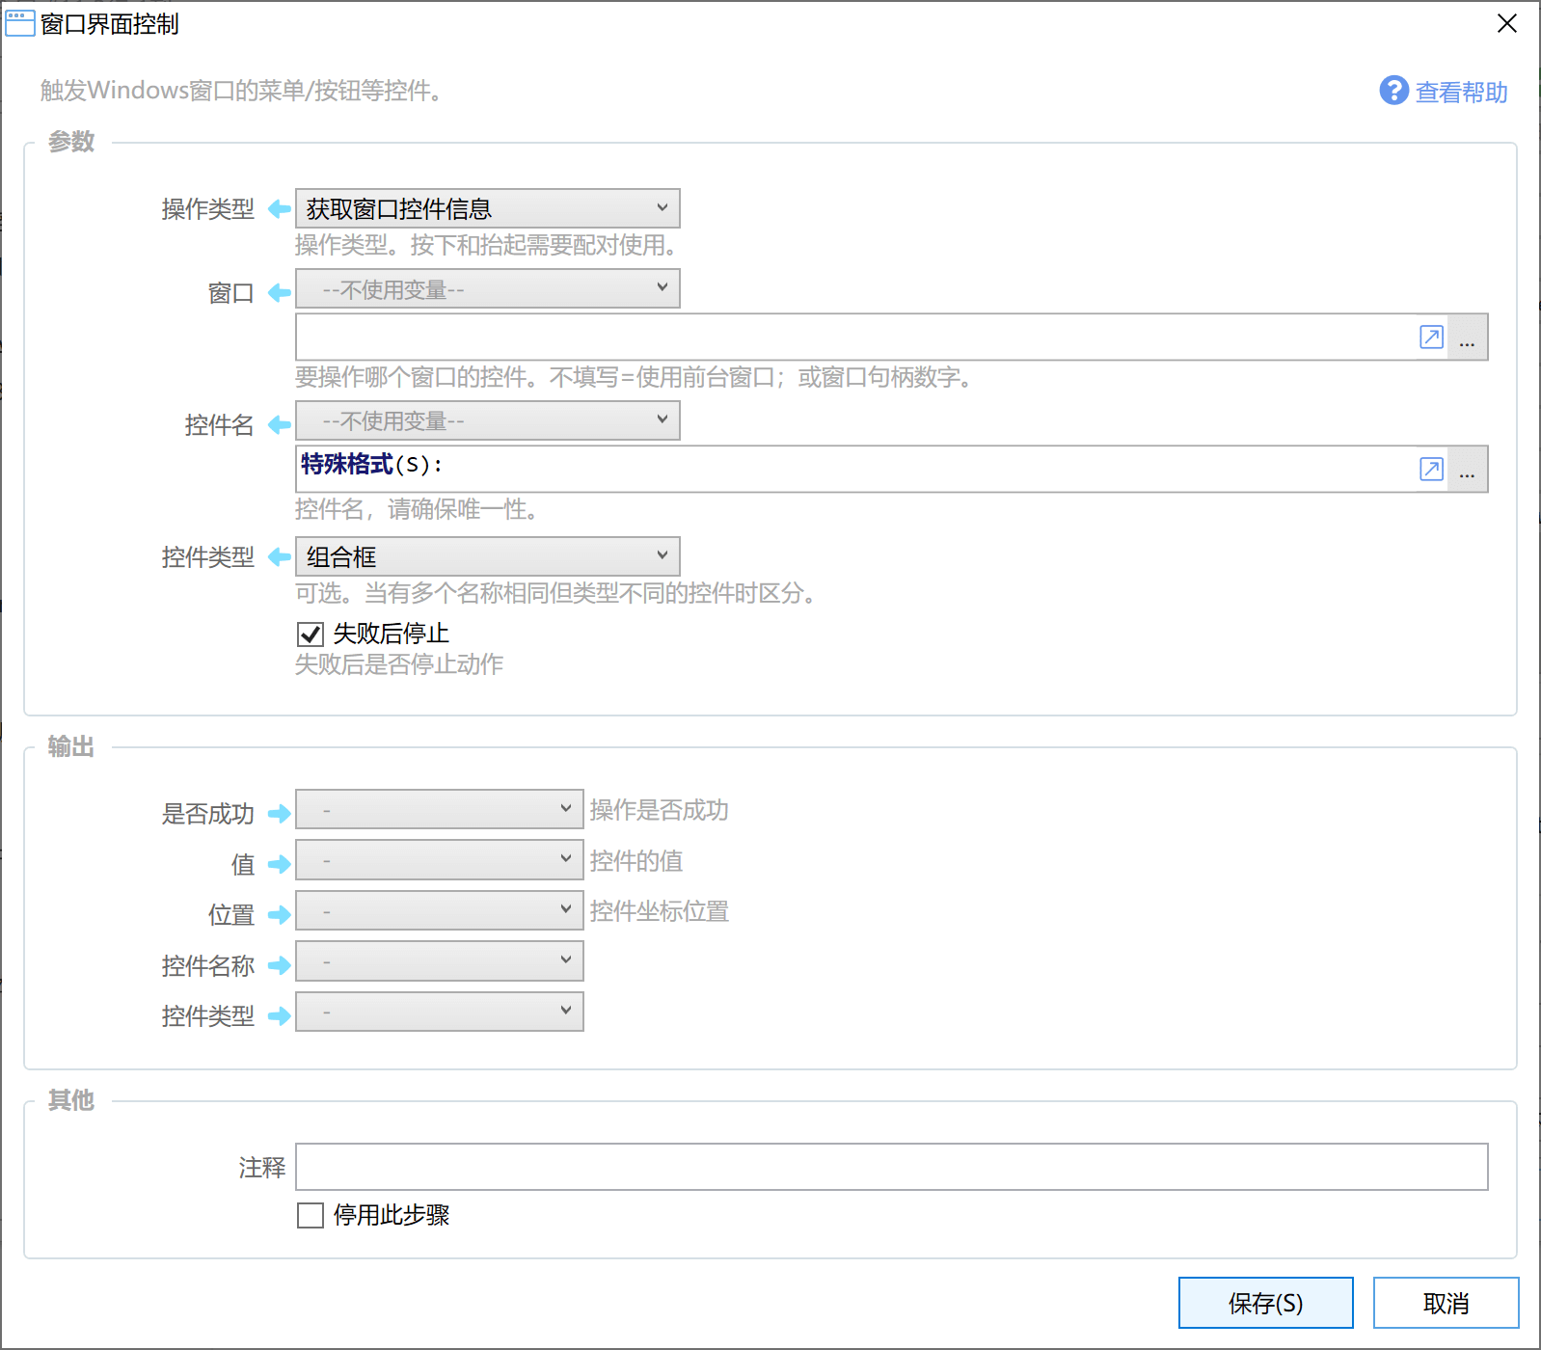The width and height of the screenshot is (1541, 1350).
Task: Open the 控件类型 dropdown showing 组合框
Action: 487,556
